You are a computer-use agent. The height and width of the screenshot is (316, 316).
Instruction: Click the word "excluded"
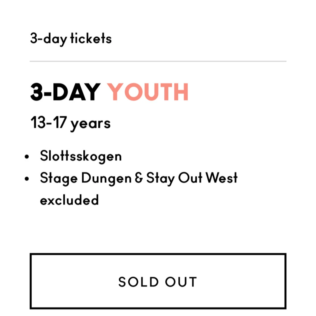tap(69, 200)
